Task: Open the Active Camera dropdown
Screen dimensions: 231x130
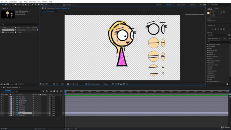Action: pos(97,84)
